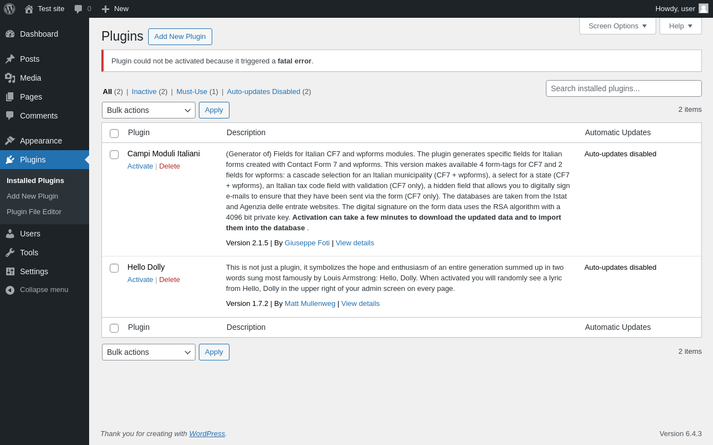Expand the Screen Options panel

[618, 26]
